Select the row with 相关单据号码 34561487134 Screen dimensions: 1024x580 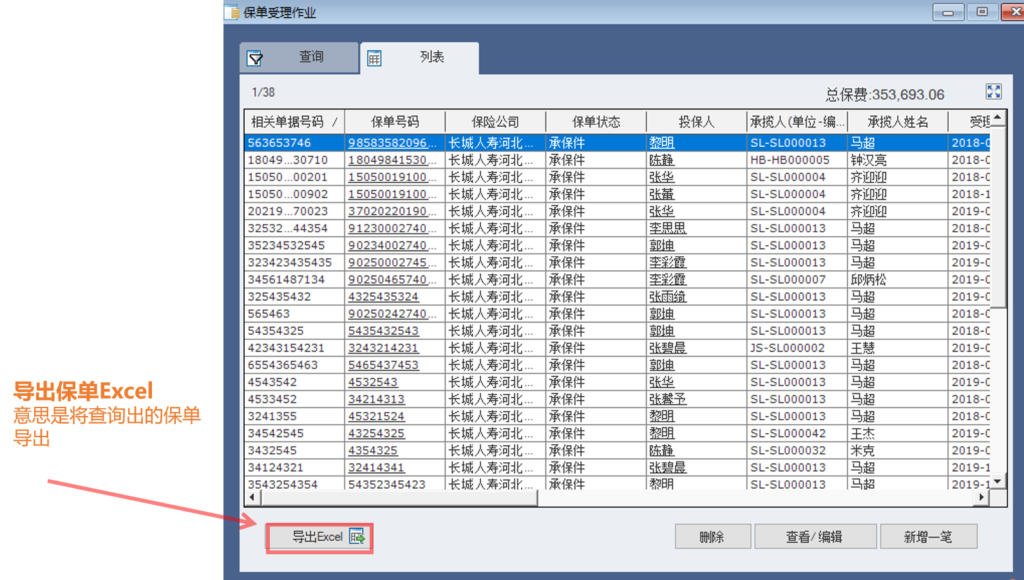tap(286, 280)
